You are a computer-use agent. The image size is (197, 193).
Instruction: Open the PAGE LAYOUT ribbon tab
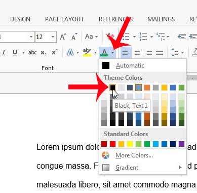64,19
